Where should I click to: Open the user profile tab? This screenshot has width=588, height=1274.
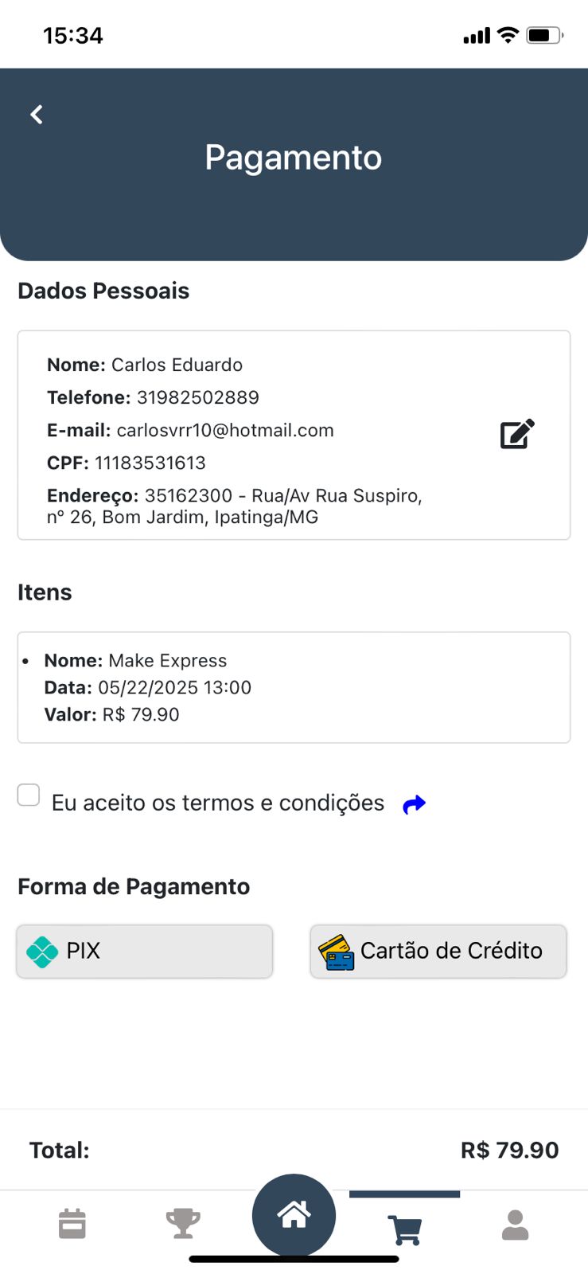515,1225
